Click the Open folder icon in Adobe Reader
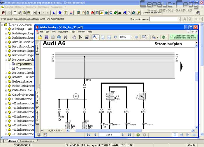204x147 pixels. point(40,37)
